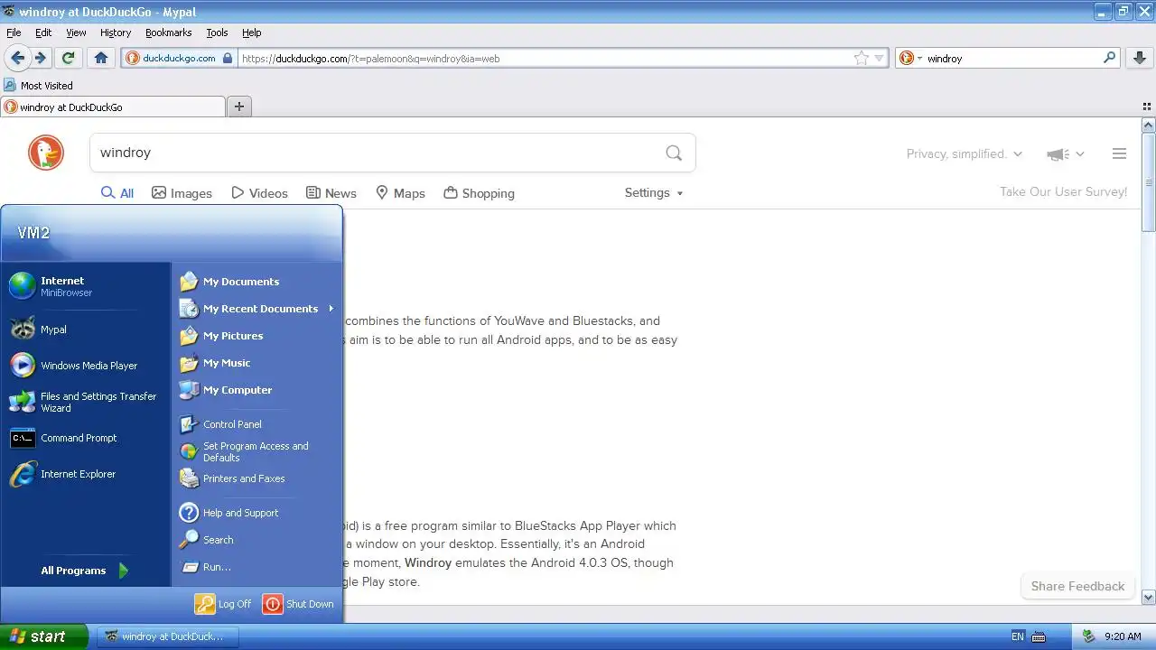Screen dimensions: 1156x650
Task: Open Help and Support
Action: (x=256, y=513)
